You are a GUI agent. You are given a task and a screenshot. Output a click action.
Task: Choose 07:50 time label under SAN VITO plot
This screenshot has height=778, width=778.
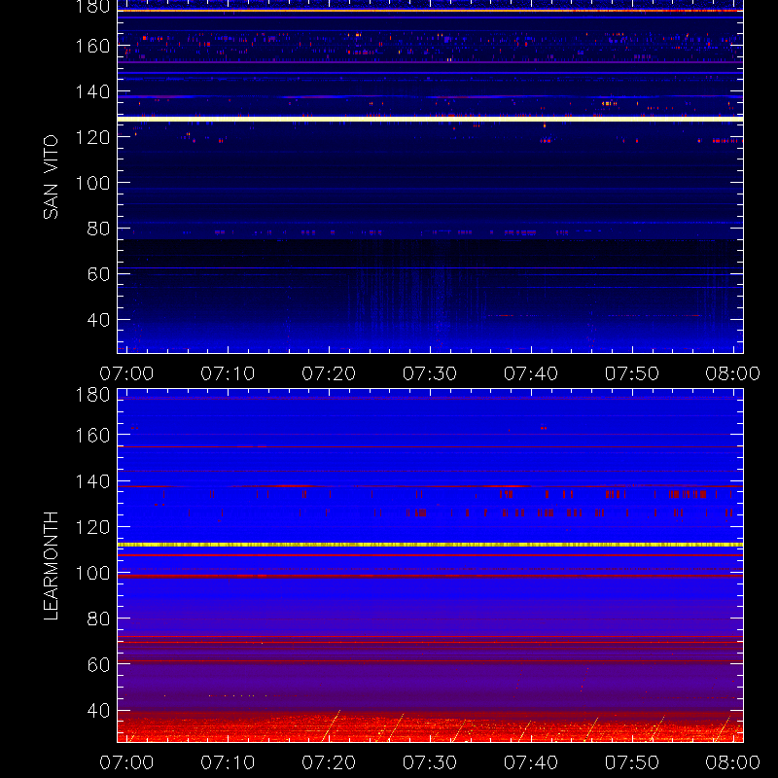tap(632, 373)
